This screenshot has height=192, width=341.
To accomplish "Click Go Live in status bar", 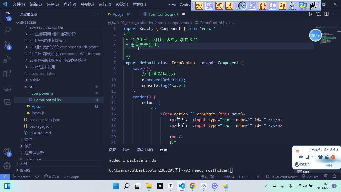I will 310,177.
